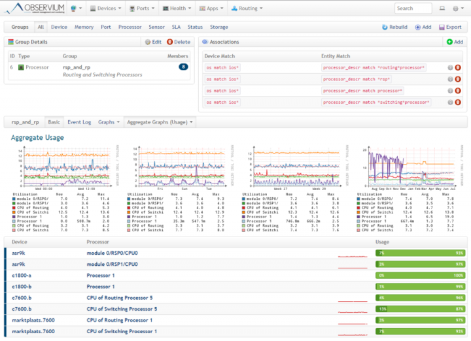471x341 pixels.
Task: Delete the *routing*processor* association
Action: coord(458,68)
